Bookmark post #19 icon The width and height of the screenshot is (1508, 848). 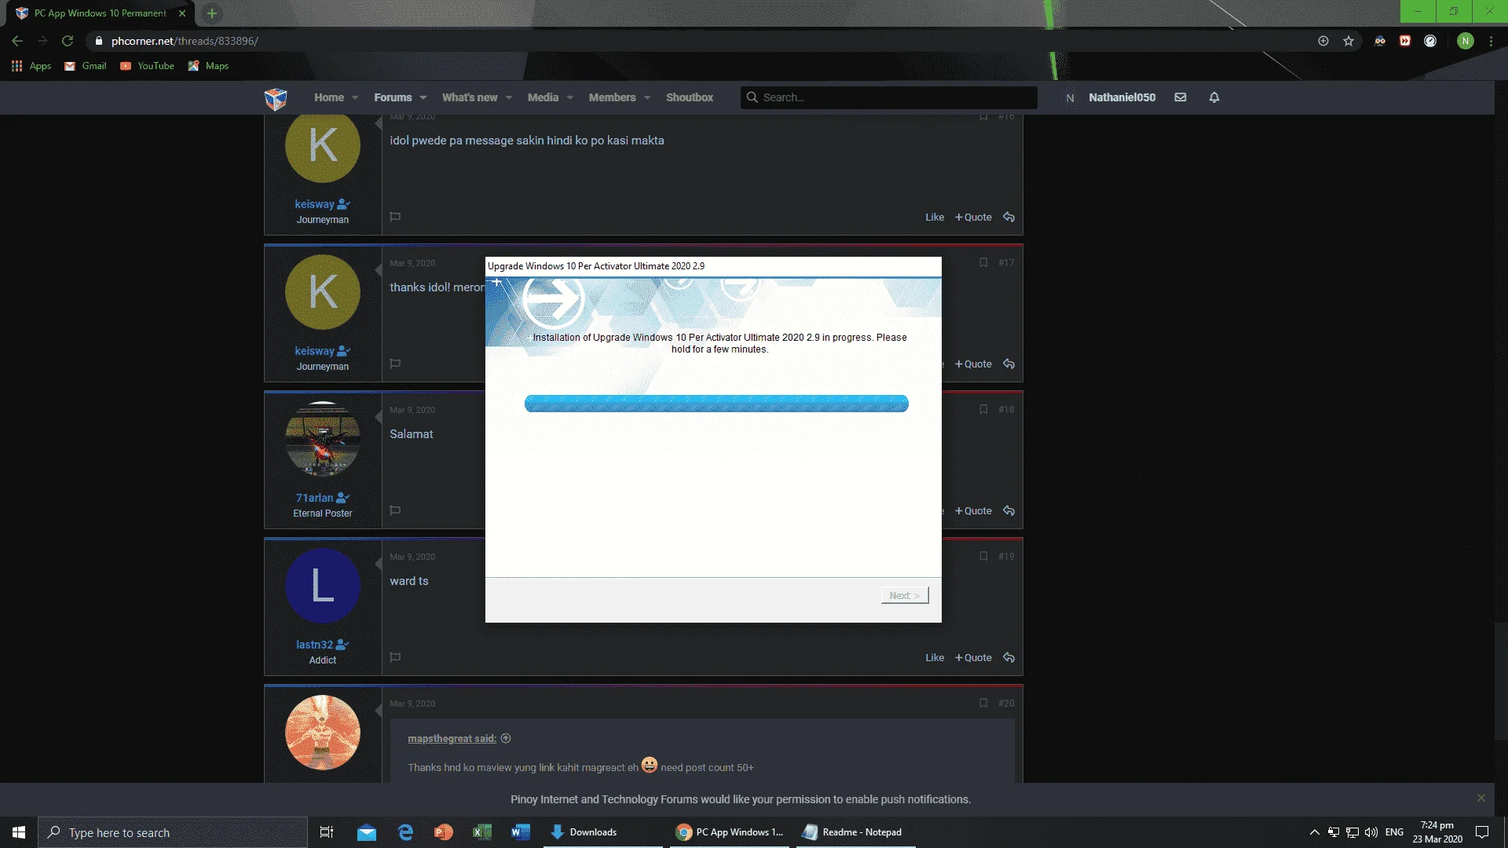coord(983,556)
